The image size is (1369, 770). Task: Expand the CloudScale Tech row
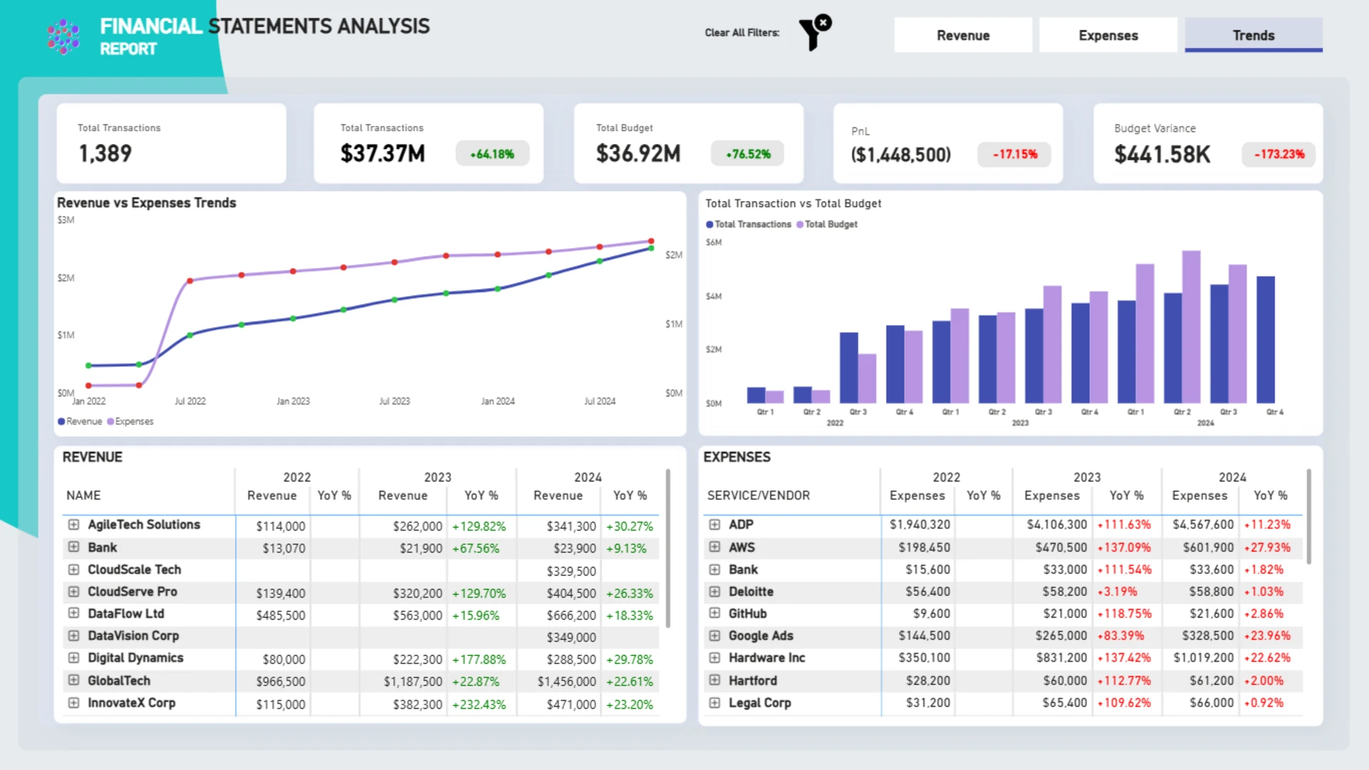click(x=73, y=570)
